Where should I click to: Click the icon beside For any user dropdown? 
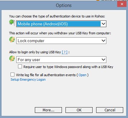(12, 58)
